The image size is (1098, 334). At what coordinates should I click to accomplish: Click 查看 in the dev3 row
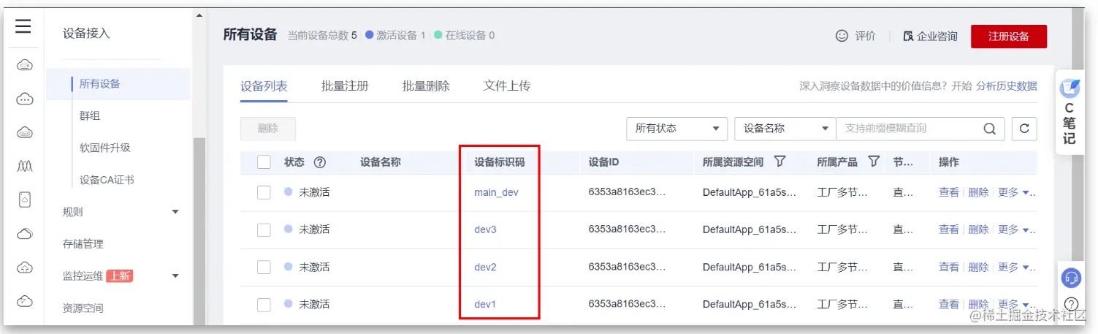[949, 229]
